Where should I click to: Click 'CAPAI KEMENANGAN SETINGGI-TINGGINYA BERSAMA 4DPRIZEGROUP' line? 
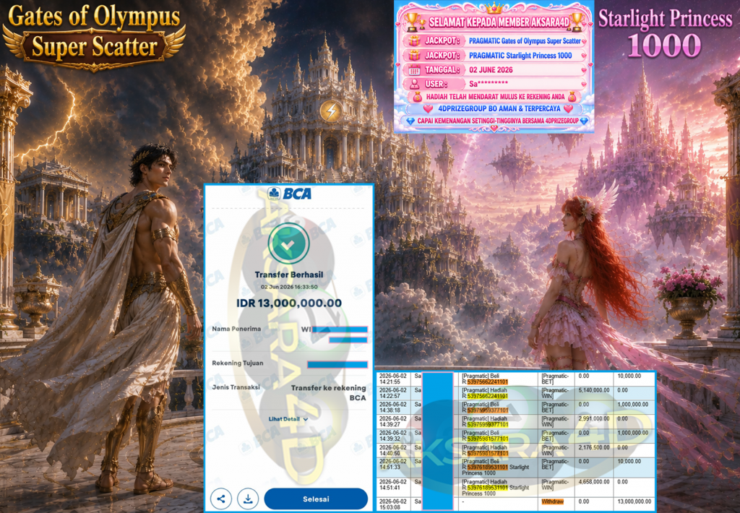[x=498, y=121]
